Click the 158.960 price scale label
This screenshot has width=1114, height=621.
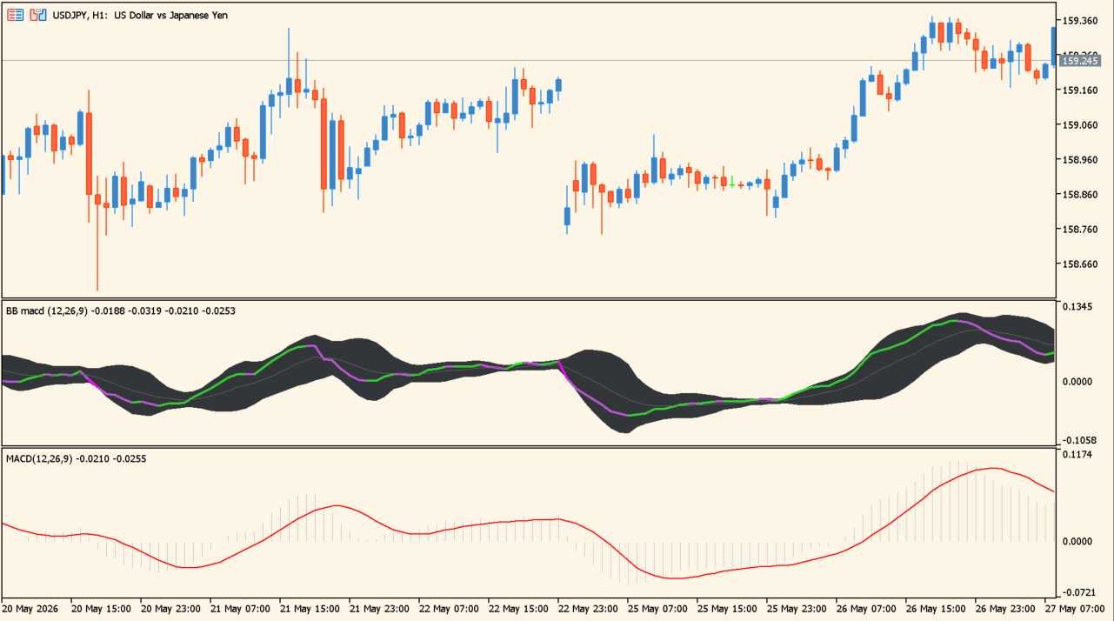1080,160
